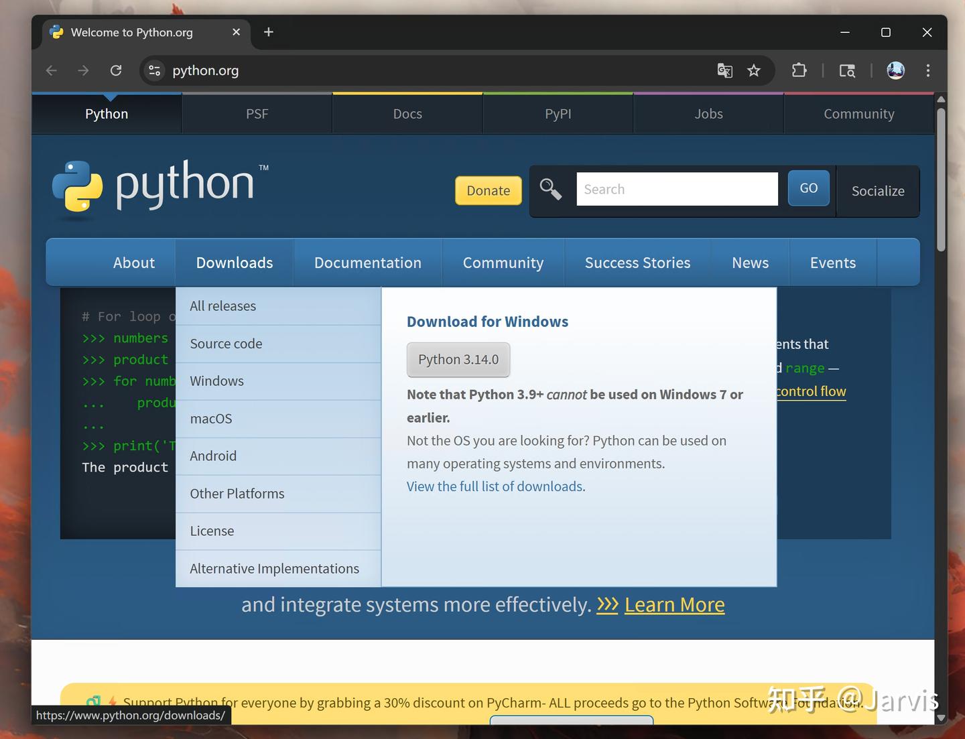Open the Success Stories menu

pyautogui.click(x=637, y=263)
